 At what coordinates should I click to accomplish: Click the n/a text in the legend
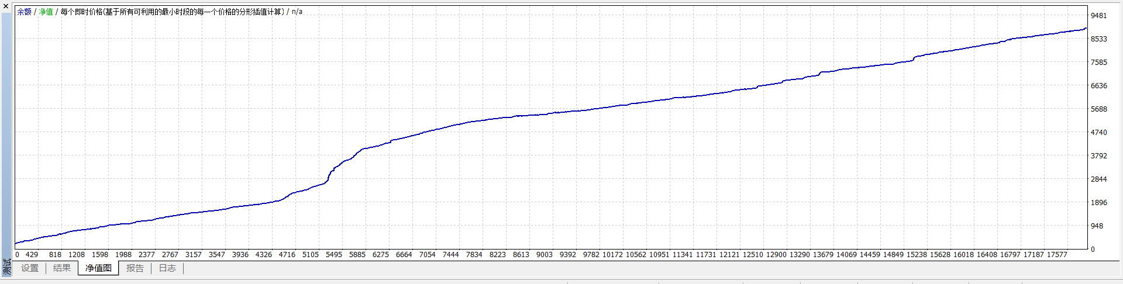(x=297, y=12)
